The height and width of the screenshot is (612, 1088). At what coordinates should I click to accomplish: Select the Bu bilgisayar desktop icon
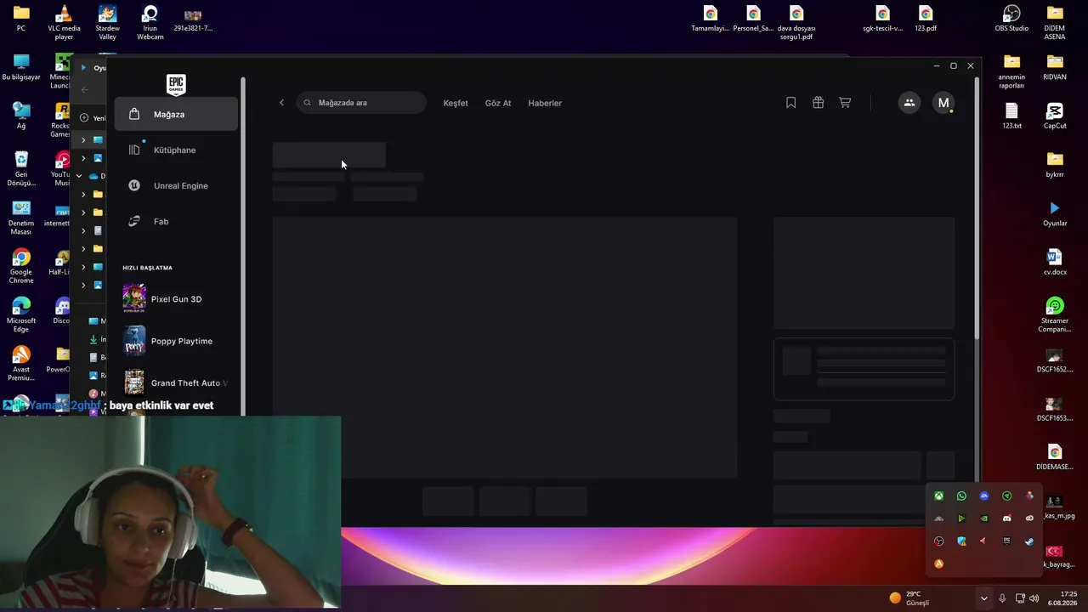tap(21, 67)
